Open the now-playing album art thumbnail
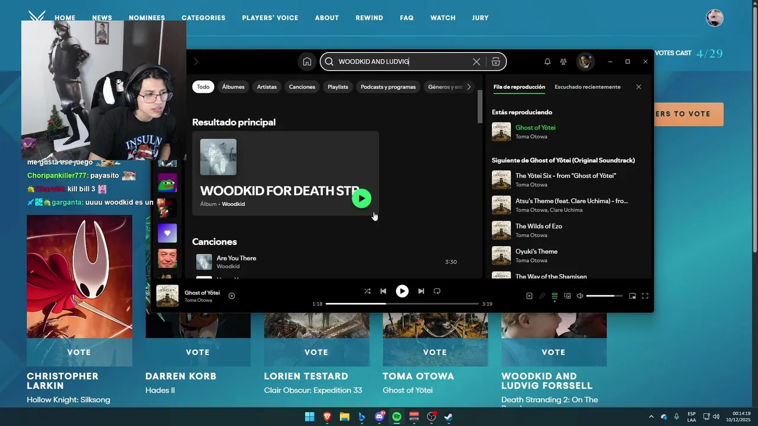Image resolution: width=758 pixels, height=426 pixels. [x=168, y=296]
